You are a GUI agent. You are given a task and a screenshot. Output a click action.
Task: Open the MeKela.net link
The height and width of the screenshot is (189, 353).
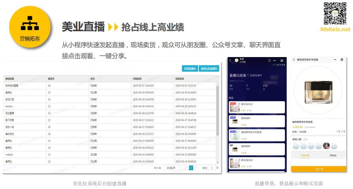pos(335,29)
